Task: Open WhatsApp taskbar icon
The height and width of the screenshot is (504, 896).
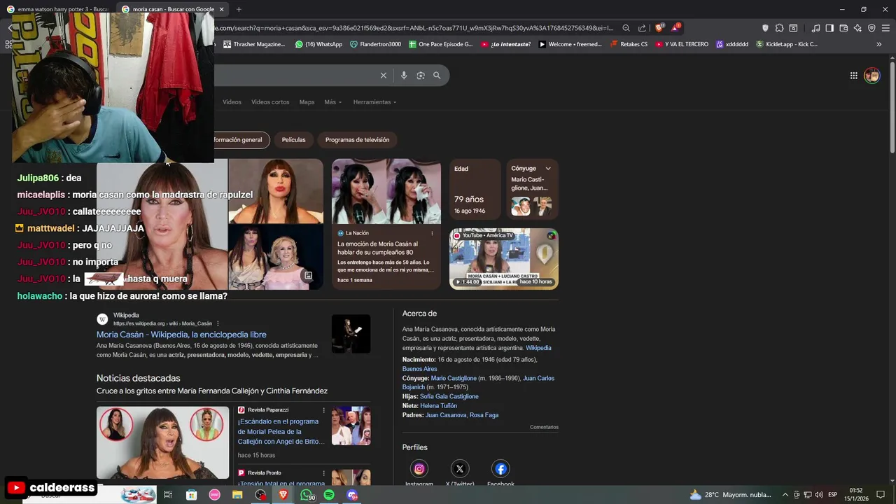Action: pyautogui.click(x=307, y=495)
